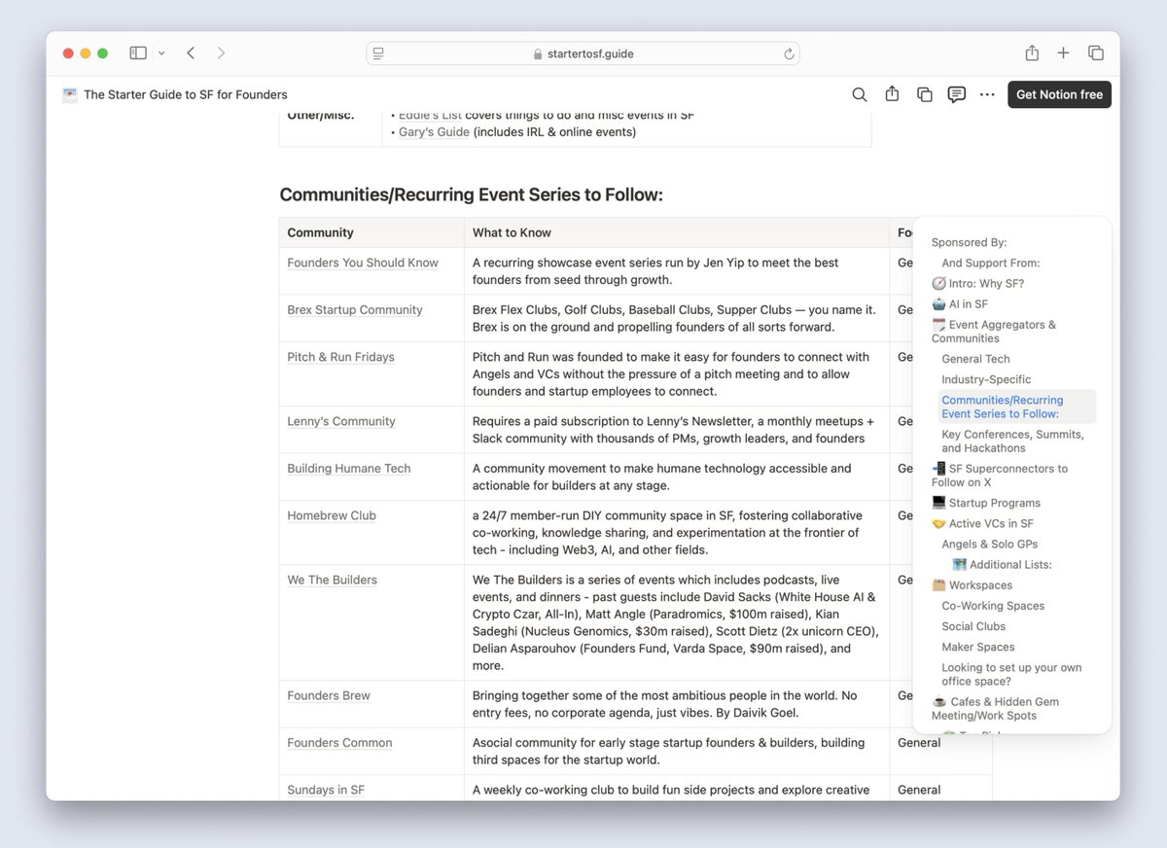Select General Tech in outline
The width and height of the screenshot is (1167, 848).
coord(975,359)
